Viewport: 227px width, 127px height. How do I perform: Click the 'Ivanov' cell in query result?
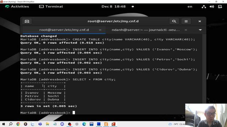pyautogui.click(x=32, y=93)
